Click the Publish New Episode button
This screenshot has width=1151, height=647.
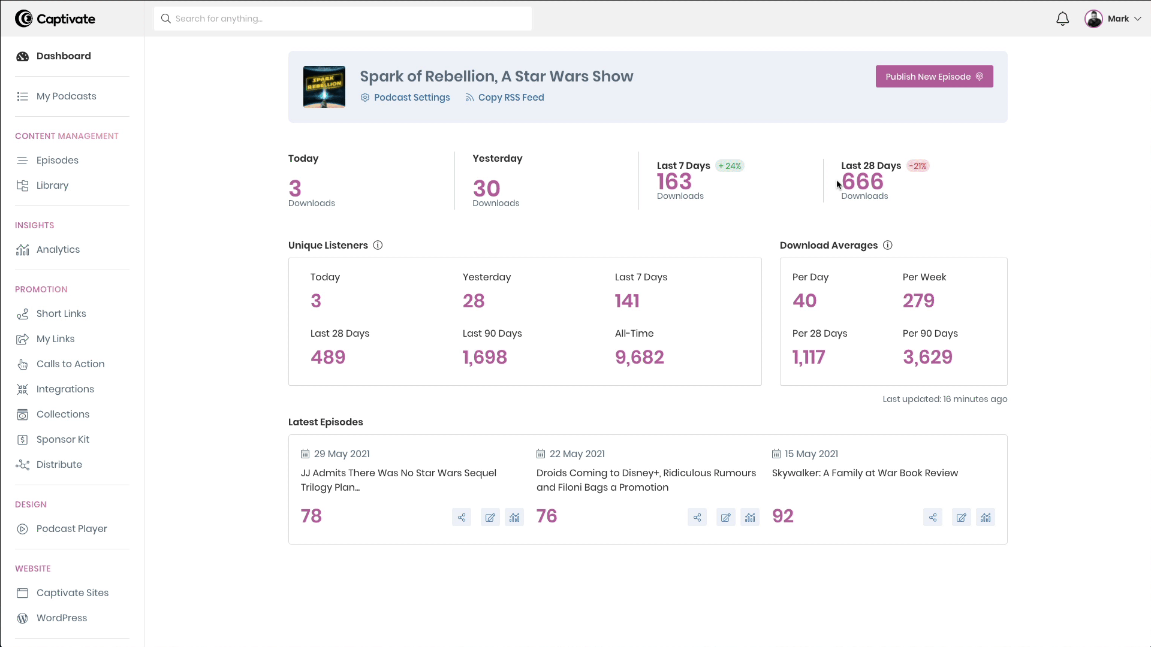tap(934, 76)
